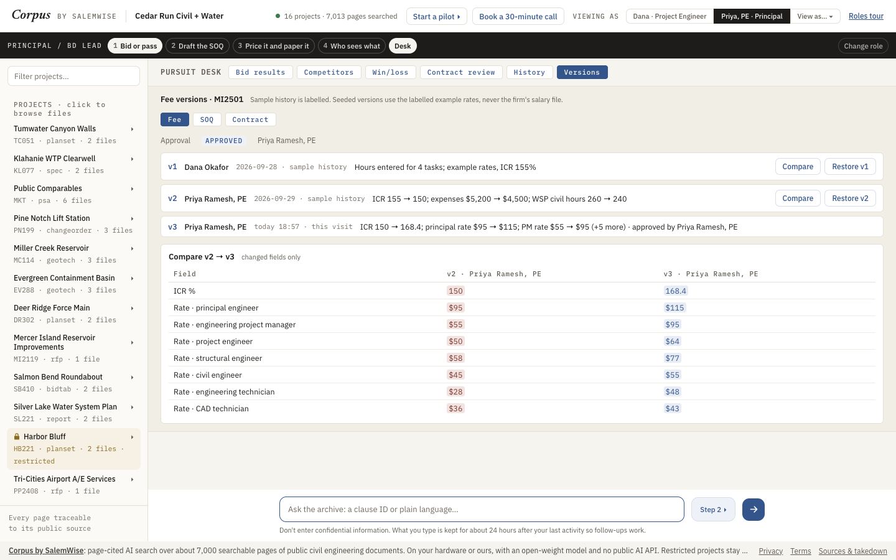The image size is (896, 560).
Task: Select the Contract version type
Action: (x=250, y=119)
